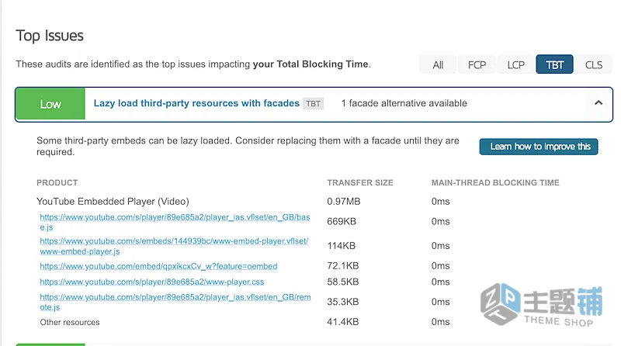621x346 pixels.
Task: Click the green Low priority badge
Action: click(x=50, y=104)
